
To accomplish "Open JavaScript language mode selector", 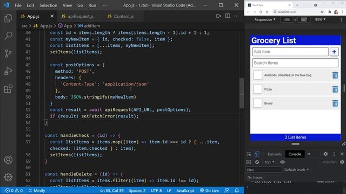I will (x=185, y=190).
